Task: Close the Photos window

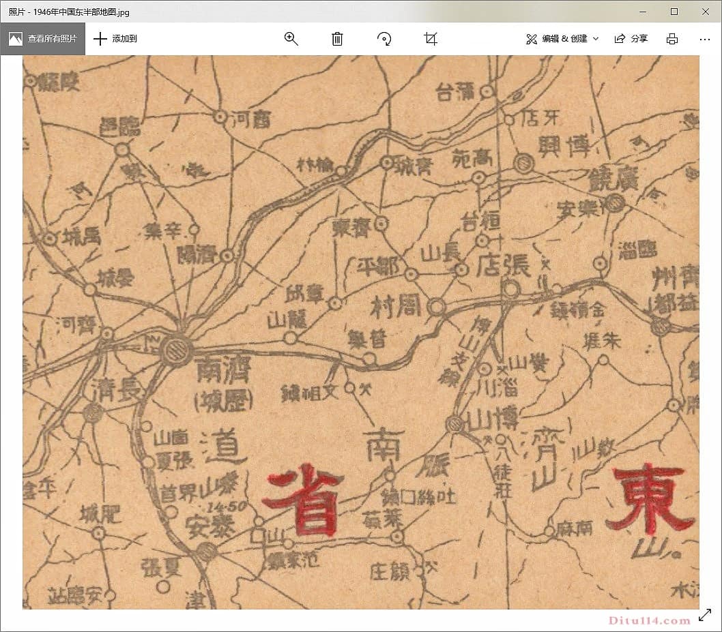Action: (706, 12)
